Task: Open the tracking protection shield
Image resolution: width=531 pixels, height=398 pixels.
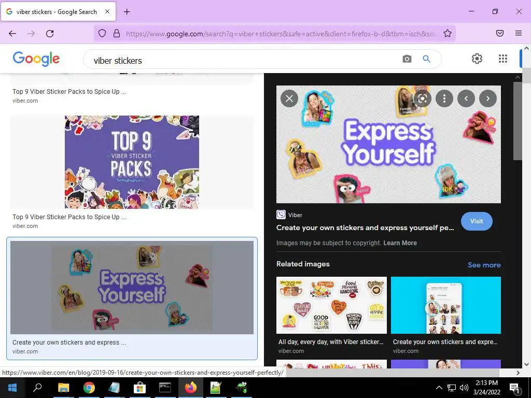Action: (x=102, y=33)
